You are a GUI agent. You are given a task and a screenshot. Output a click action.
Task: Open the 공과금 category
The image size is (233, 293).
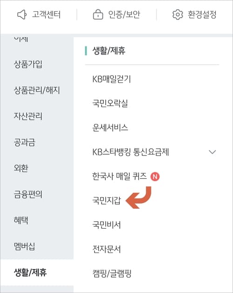coord(25,142)
